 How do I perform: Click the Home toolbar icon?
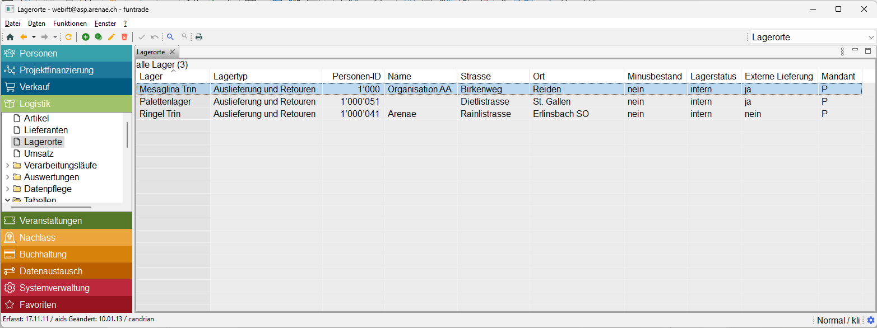point(10,37)
